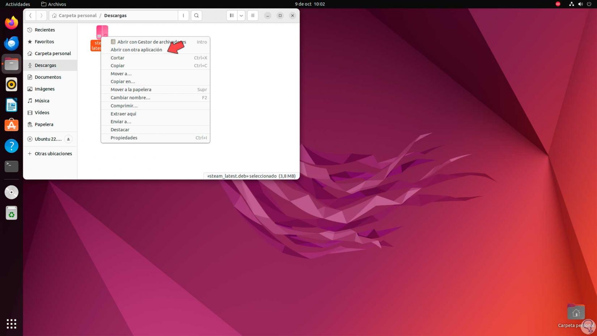Choose 'Abrir con otra aplicación' from the menu
This screenshot has height=336, width=597.
click(136, 50)
